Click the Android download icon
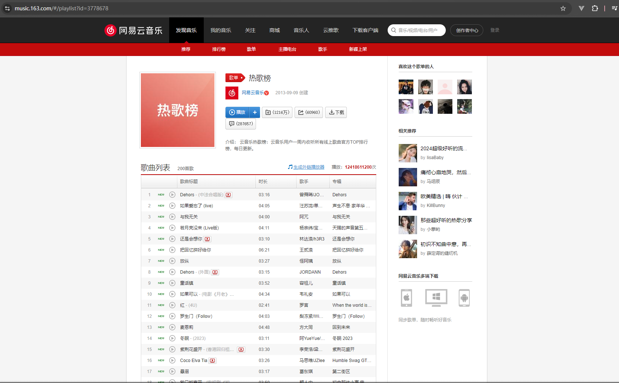The image size is (619, 383). (464, 298)
